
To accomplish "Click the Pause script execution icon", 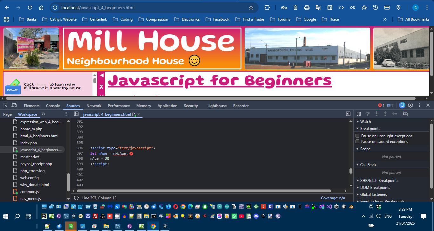I will pos(359,114).
